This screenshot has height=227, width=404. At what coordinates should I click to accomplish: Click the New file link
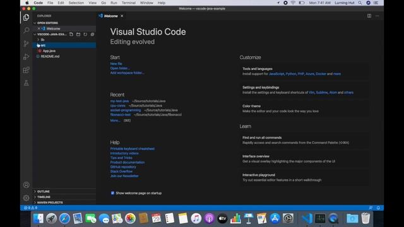click(116, 64)
